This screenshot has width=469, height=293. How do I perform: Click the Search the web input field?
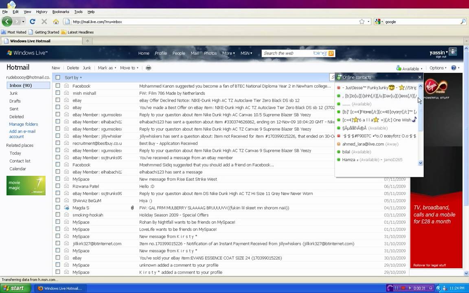[287, 53]
